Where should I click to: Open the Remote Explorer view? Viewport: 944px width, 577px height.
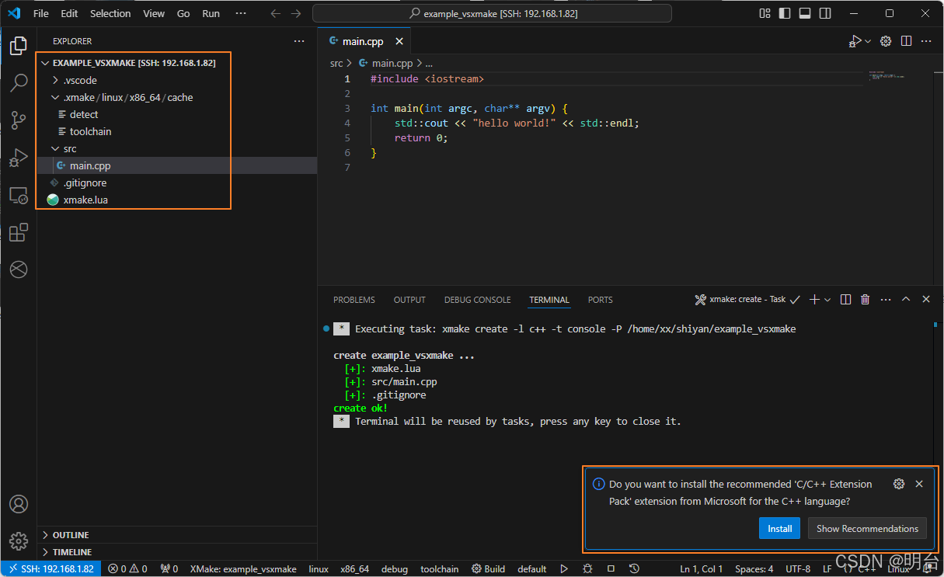(18, 195)
